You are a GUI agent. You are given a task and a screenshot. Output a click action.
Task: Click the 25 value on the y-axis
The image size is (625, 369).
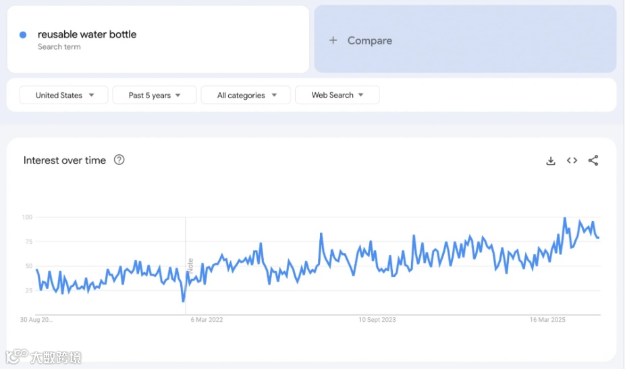[28, 290]
